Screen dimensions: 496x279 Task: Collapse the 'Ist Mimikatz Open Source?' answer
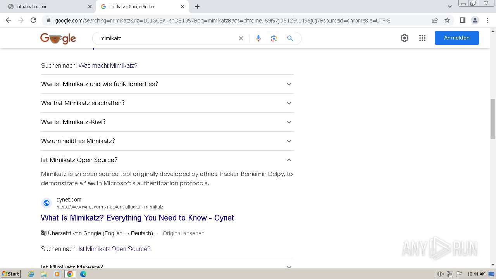tap(167, 160)
